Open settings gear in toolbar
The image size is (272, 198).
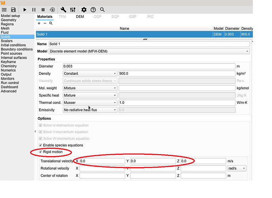[84, 9]
